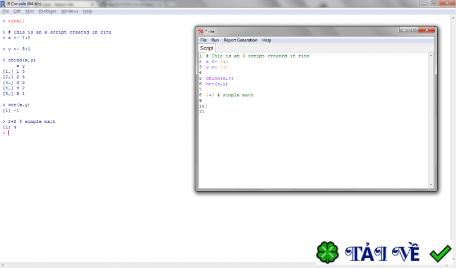The width and height of the screenshot is (456, 268).
Task: Click scroll up arrow of R Console
Action: [453, 18]
